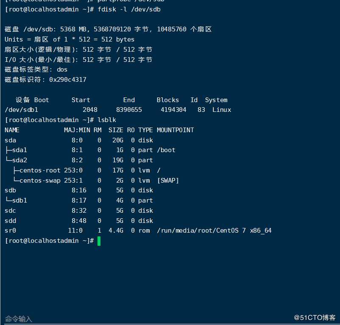Click the 'sdb1' part row name
Screen dimensions: 340x325
[20, 200]
